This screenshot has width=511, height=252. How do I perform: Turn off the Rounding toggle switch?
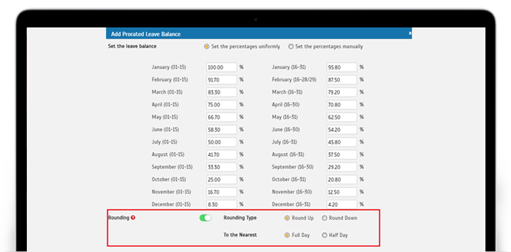click(205, 218)
